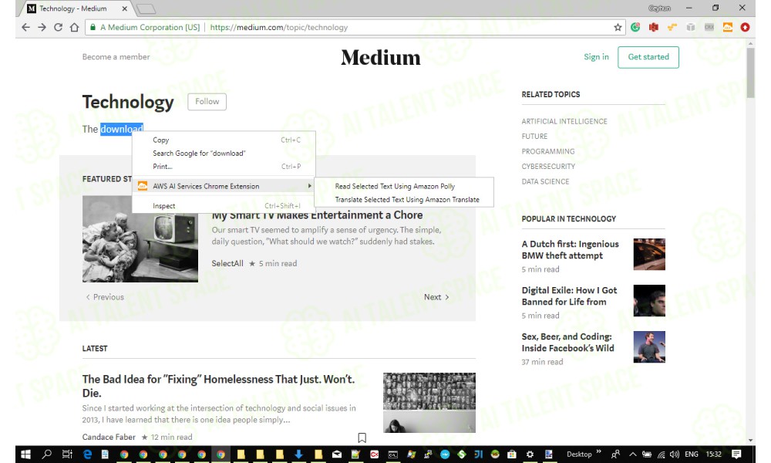Viewport: 771px width, 463px height.
Task: Open the Digital Exile article thumbnail
Action: (x=649, y=301)
